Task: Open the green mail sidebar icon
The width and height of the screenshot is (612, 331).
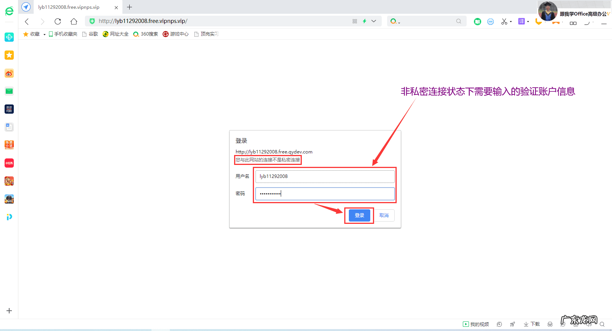Action: pyautogui.click(x=9, y=91)
